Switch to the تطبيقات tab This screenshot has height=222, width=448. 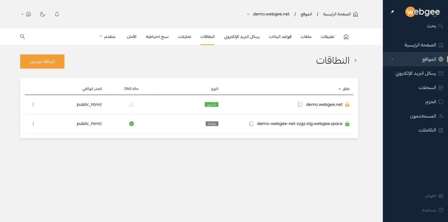click(x=327, y=37)
